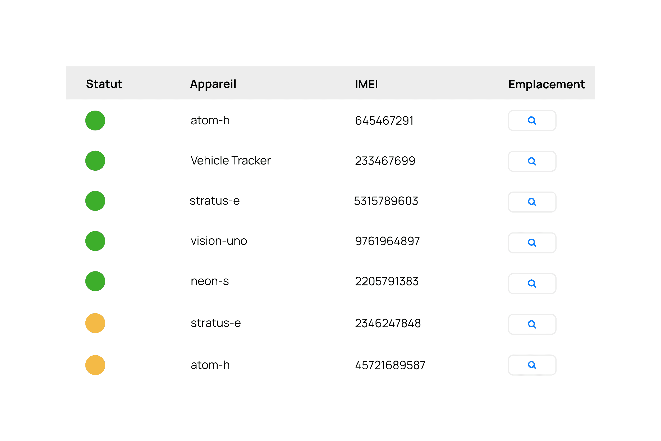Image resolution: width=661 pixels, height=441 pixels.
Task: Click the Emplacement column header
Action: pos(546,84)
